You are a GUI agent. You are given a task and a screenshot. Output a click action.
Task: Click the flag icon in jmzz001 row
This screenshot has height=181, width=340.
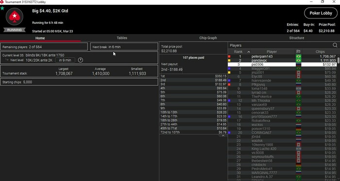[298, 72]
